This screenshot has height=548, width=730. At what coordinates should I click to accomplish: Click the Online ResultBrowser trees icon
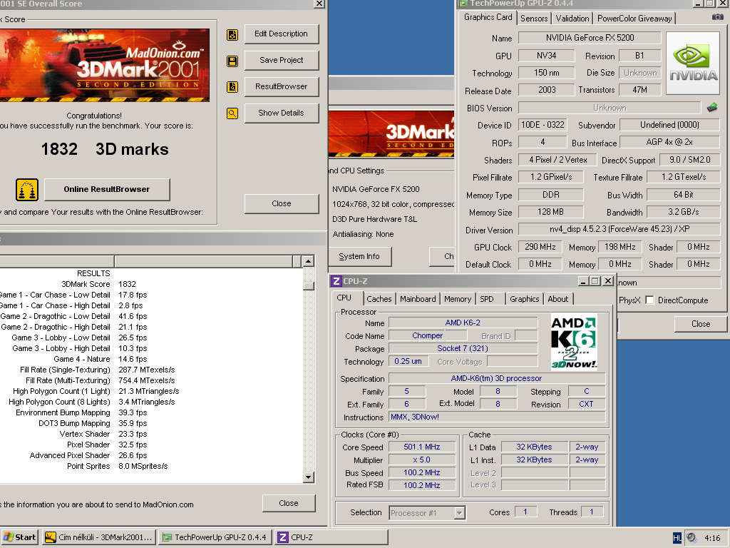pos(27,190)
